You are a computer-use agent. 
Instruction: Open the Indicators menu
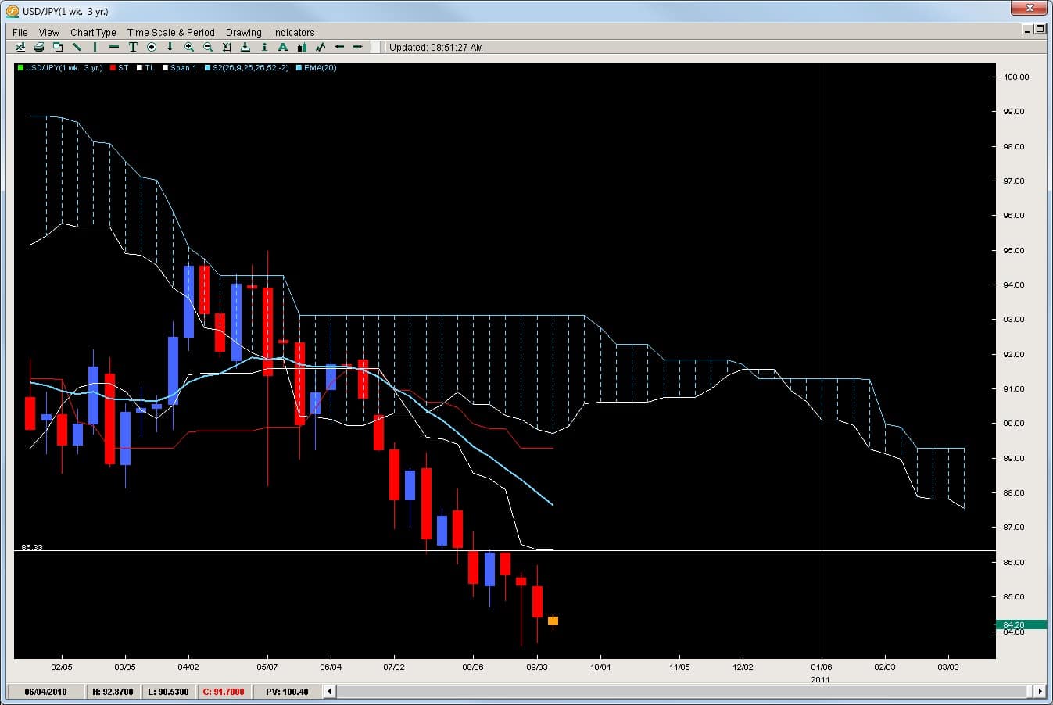293,32
